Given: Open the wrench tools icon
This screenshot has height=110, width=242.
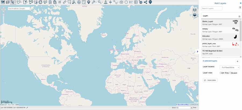Looking at the screenshot, I should (93, 2).
